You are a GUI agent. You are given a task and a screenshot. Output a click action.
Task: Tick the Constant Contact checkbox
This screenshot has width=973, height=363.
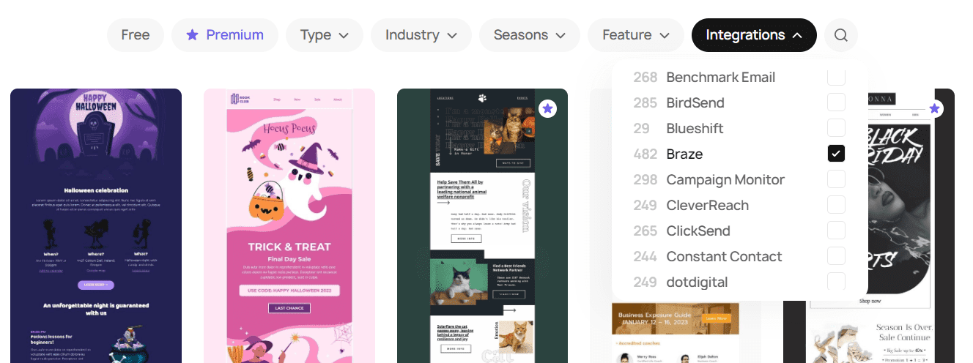point(836,256)
